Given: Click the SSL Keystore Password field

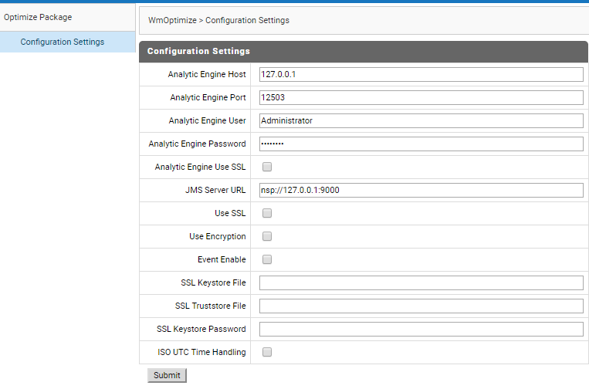Looking at the screenshot, I should click(421, 329).
